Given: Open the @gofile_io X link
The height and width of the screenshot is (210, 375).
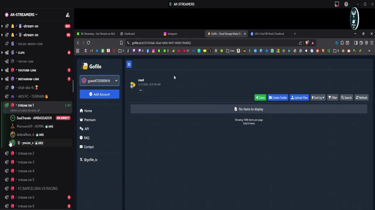Looking at the screenshot, I should (88, 160).
